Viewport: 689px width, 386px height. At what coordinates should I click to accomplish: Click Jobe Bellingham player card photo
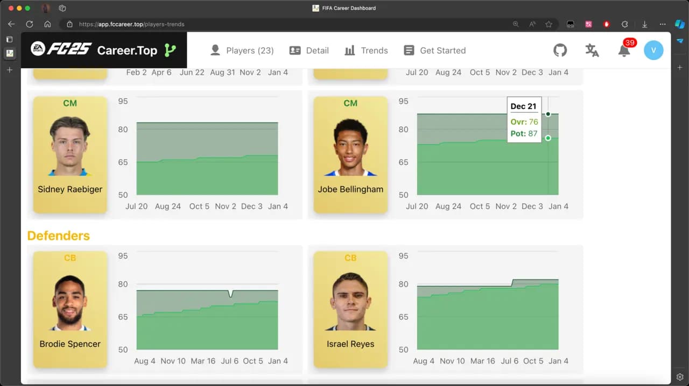(x=350, y=146)
